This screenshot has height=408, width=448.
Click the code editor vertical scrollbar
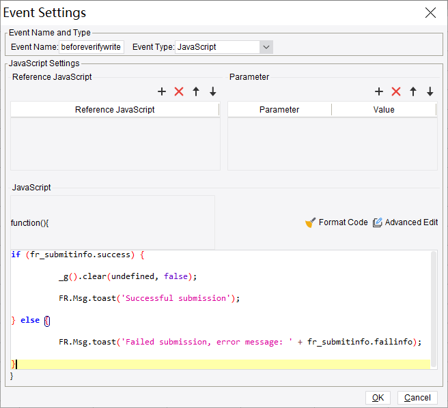[x=434, y=307]
